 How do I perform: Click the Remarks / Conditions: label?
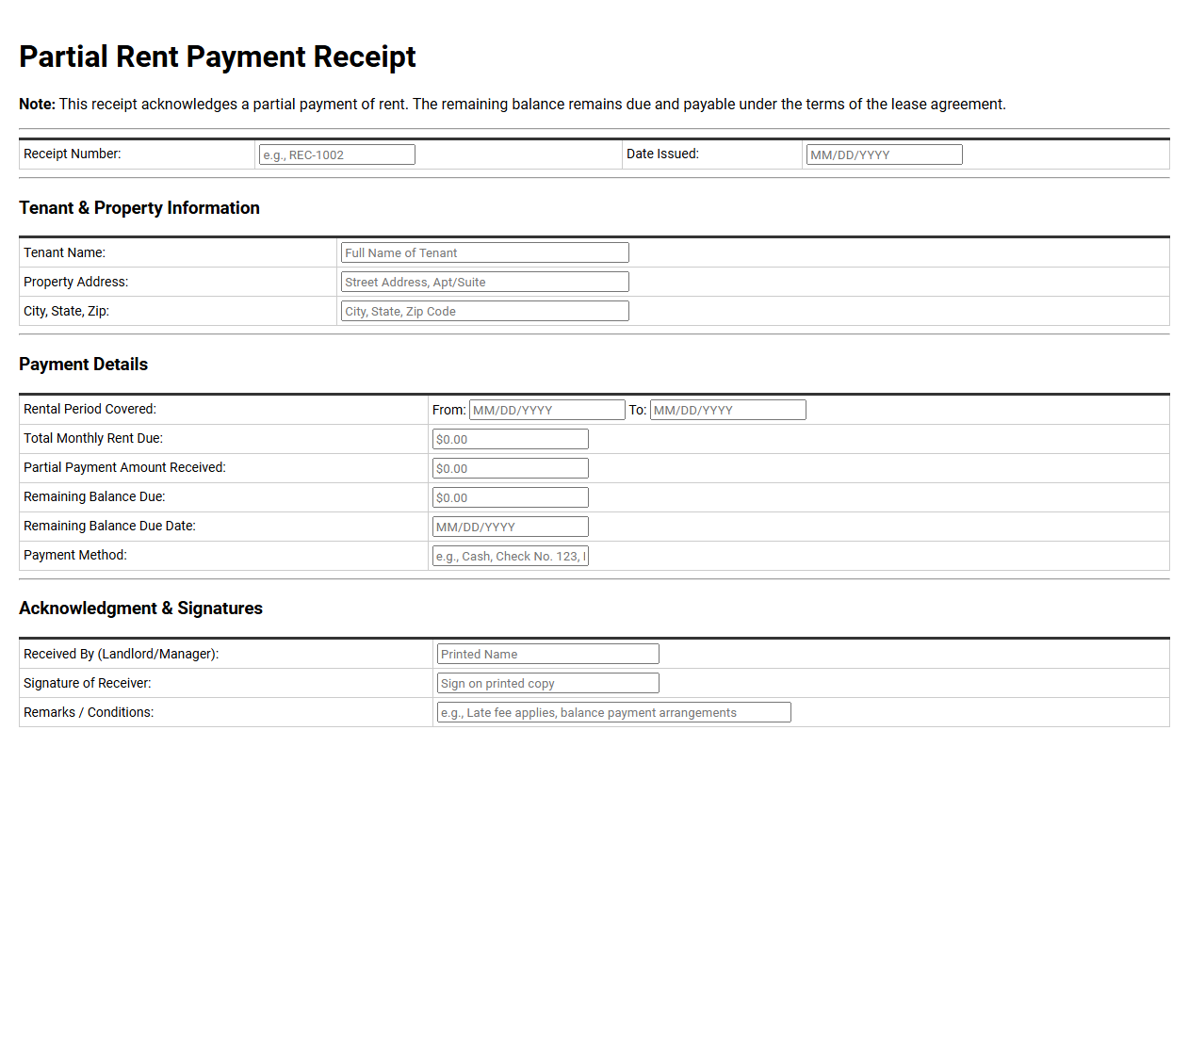pyautogui.click(x=89, y=712)
